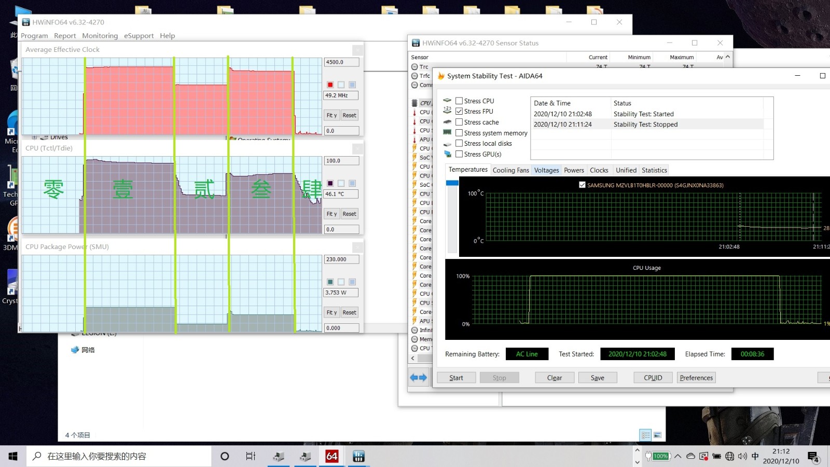830x467 pixels.
Task: Pick the teal swatch of Package Power graph
Action: (x=330, y=282)
